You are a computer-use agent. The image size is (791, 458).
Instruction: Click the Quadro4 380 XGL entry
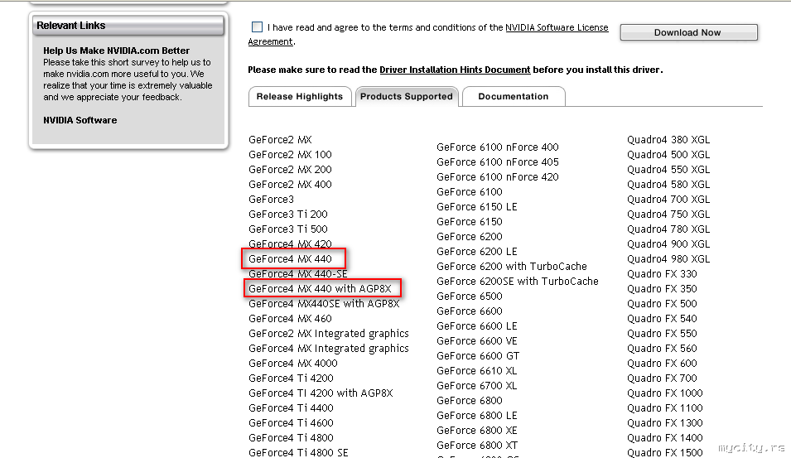pos(668,140)
